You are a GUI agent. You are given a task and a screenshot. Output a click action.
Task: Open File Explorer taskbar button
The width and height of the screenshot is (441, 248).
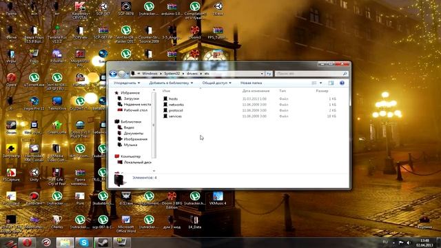tap(65, 242)
